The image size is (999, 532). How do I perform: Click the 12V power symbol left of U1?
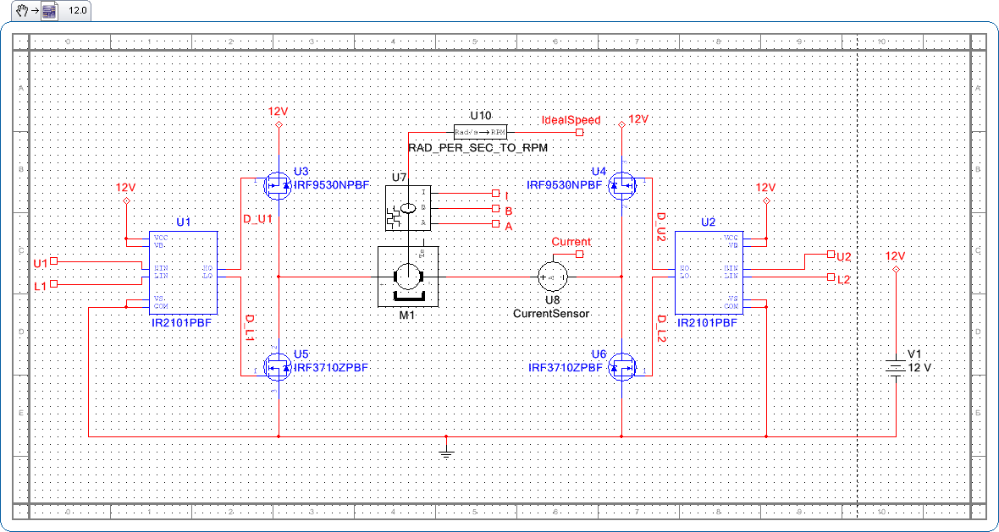click(x=125, y=201)
